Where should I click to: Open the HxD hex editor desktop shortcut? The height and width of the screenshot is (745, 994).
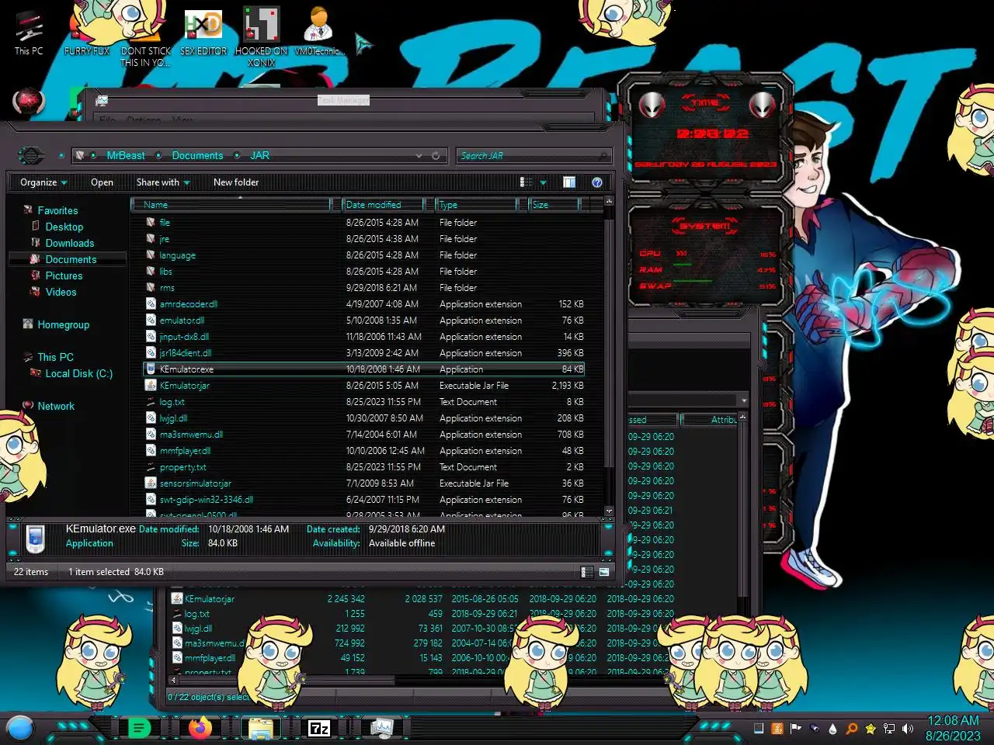[x=203, y=33]
